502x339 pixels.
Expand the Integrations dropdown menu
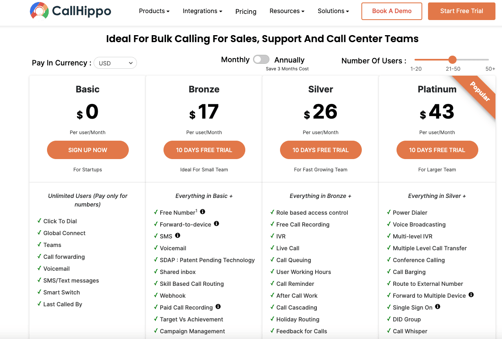click(202, 11)
